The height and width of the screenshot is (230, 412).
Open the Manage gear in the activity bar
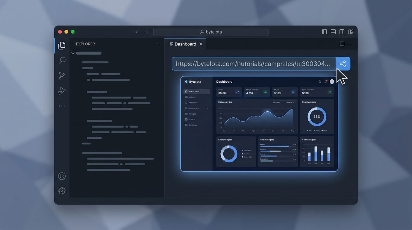[x=62, y=190]
